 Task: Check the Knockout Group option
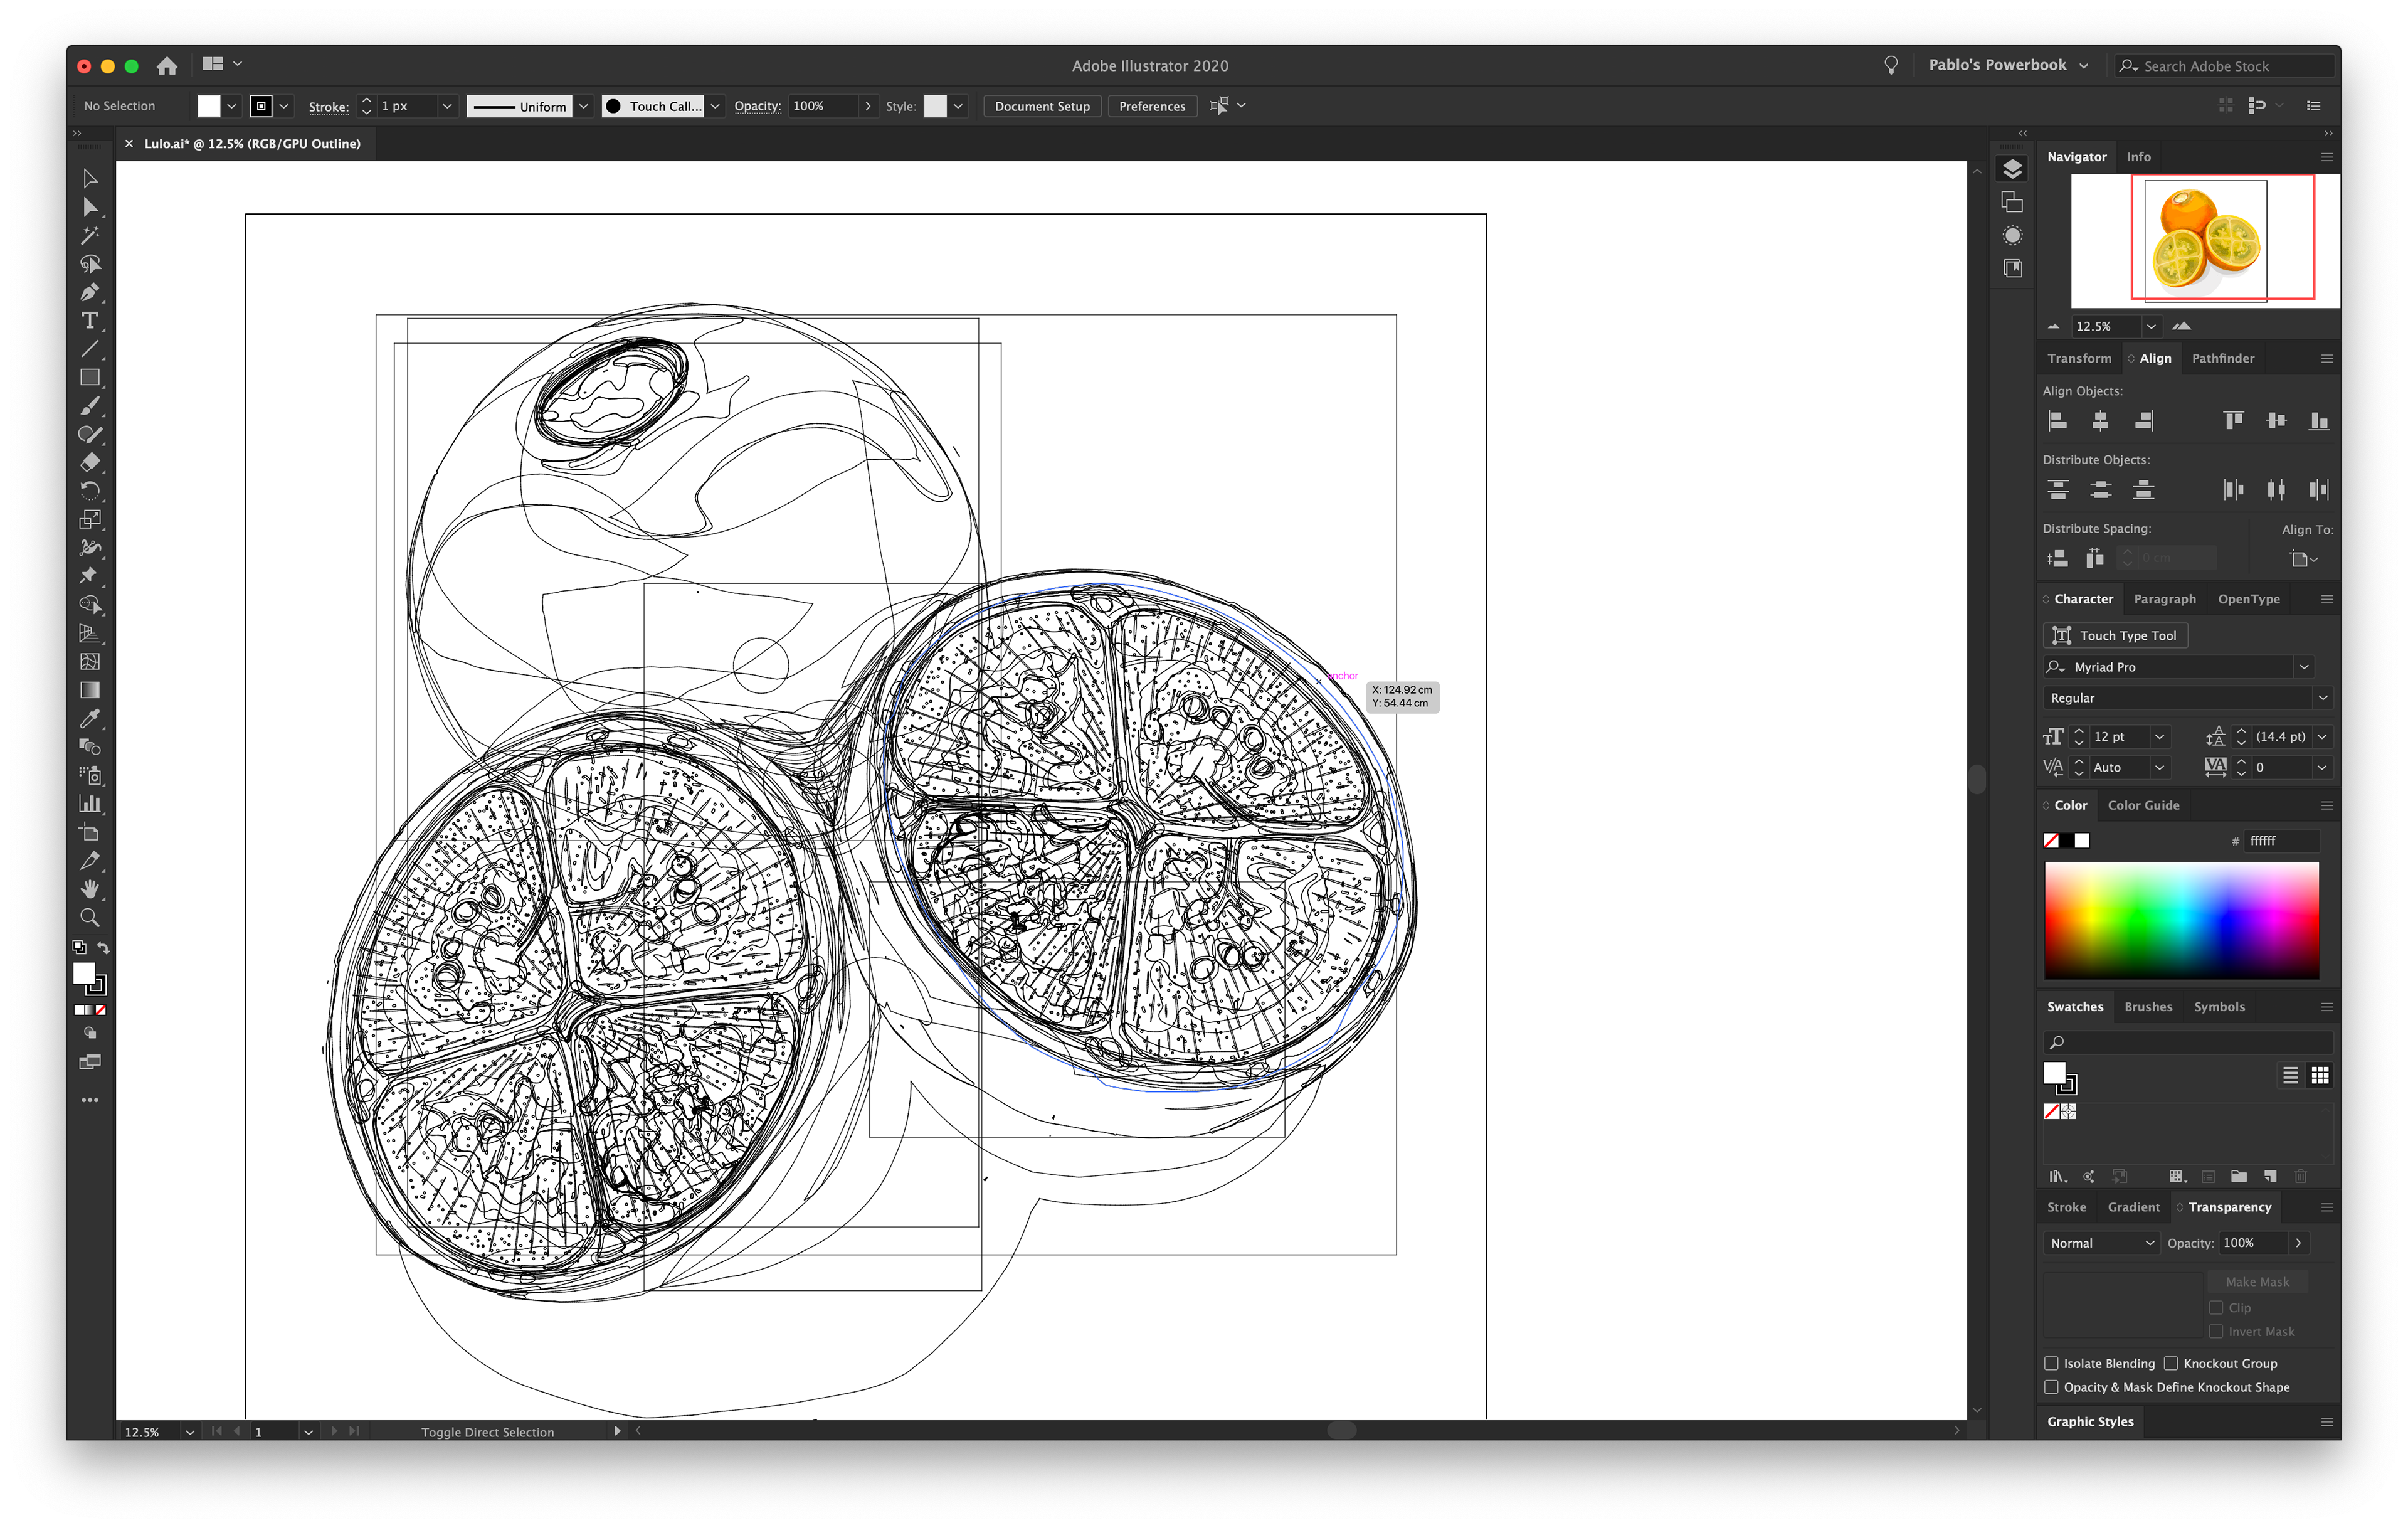pyautogui.click(x=2171, y=1363)
